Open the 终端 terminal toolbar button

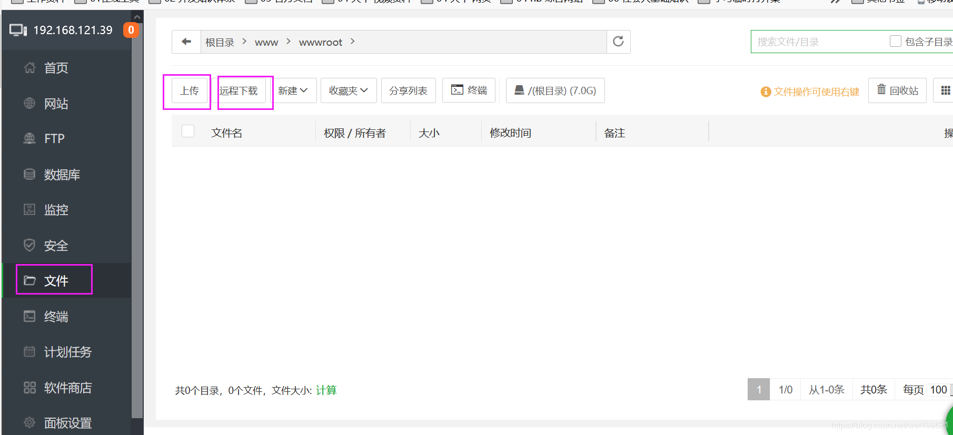coord(469,90)
